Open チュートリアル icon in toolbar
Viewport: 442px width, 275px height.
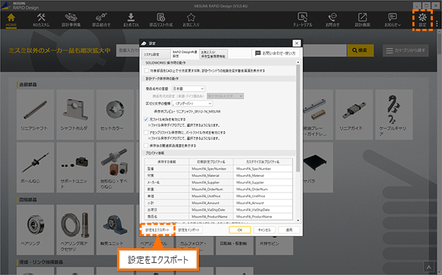click(x=302, y=20)
